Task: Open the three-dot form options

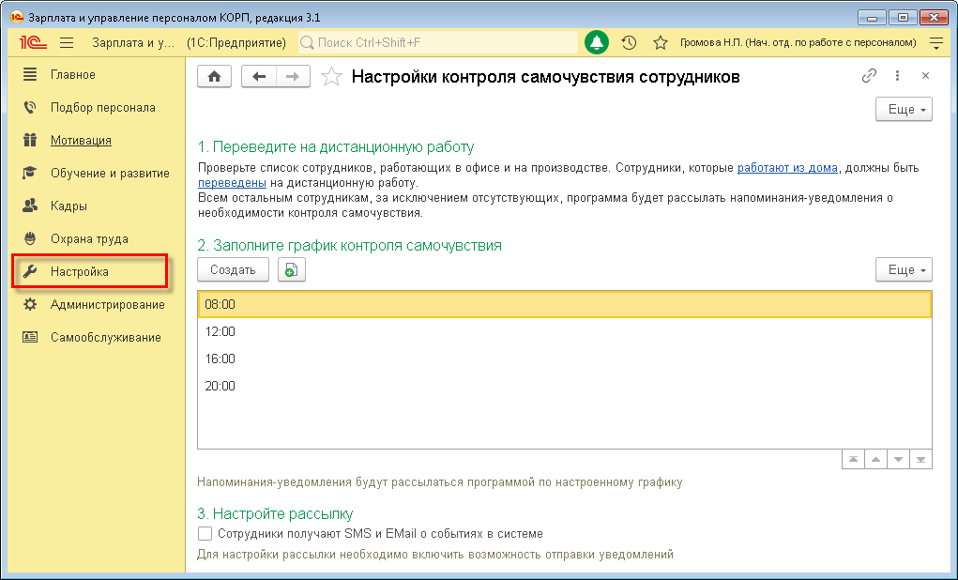Action: tap(897, 76)
